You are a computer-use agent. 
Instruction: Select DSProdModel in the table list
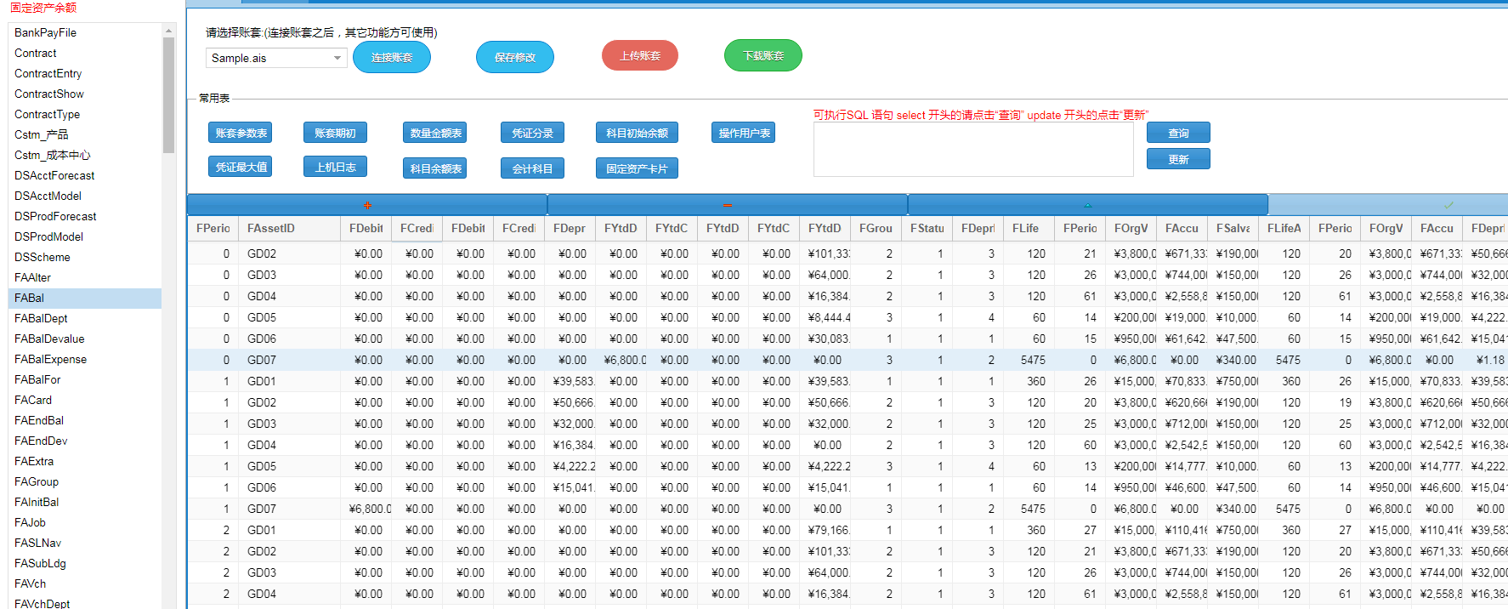coord(85,236)
